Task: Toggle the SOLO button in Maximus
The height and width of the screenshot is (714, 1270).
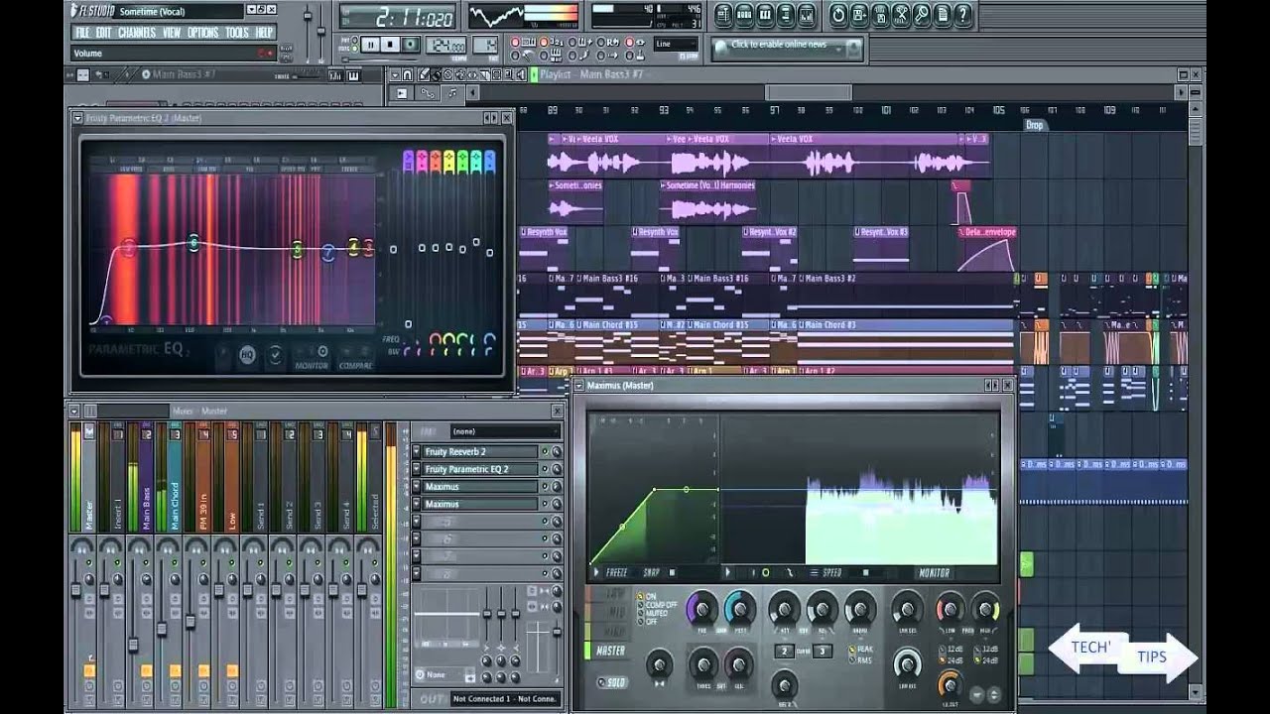Action: coord(612,682)
